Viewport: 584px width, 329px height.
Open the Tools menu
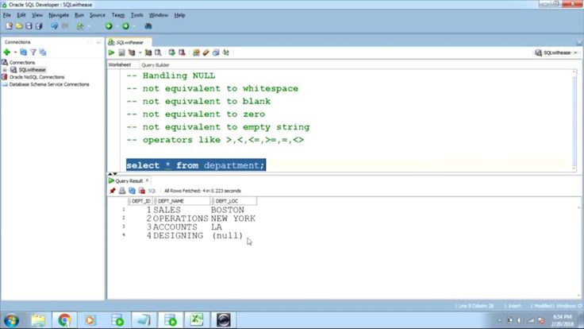point(136,15)
